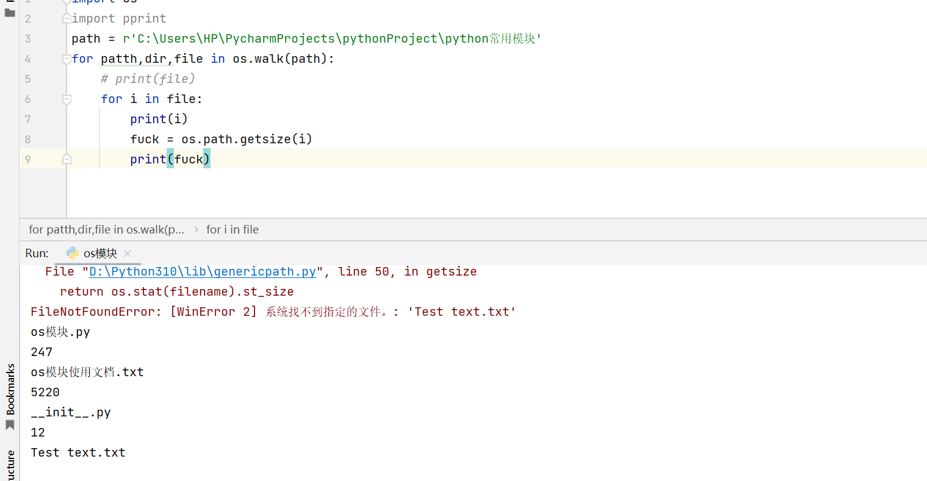Click 'os.walk(path)' call on line 4
This screenshot has width=927, height=481.
tap(280, 59)
